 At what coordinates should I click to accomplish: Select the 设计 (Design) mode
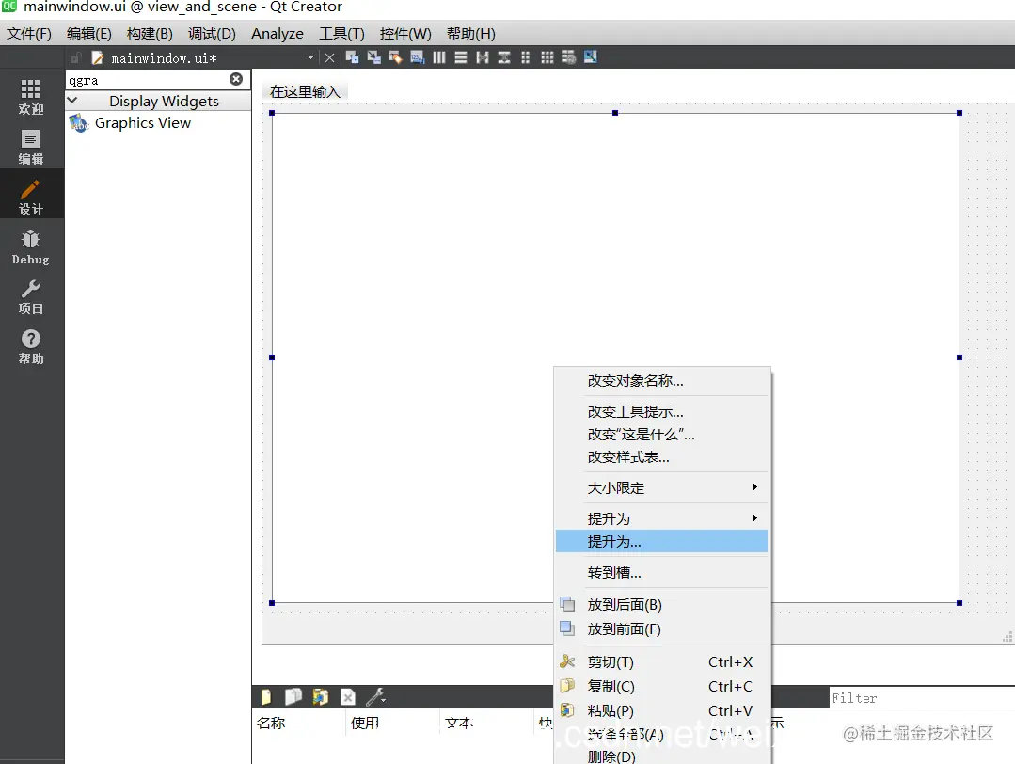click(x=31, y=197)
